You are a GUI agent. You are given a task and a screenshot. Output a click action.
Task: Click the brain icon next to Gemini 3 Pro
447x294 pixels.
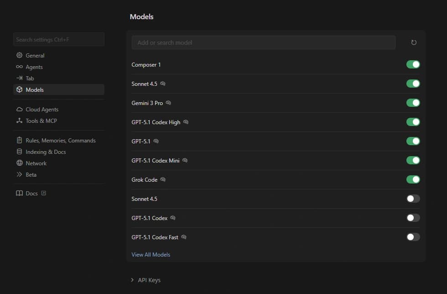click(168, 103)
